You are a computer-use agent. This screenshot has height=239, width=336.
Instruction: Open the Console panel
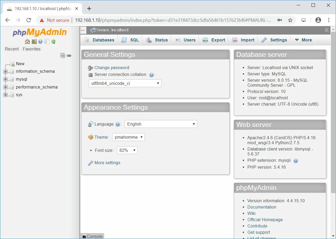pyautogui.click(x=92, y=236)
